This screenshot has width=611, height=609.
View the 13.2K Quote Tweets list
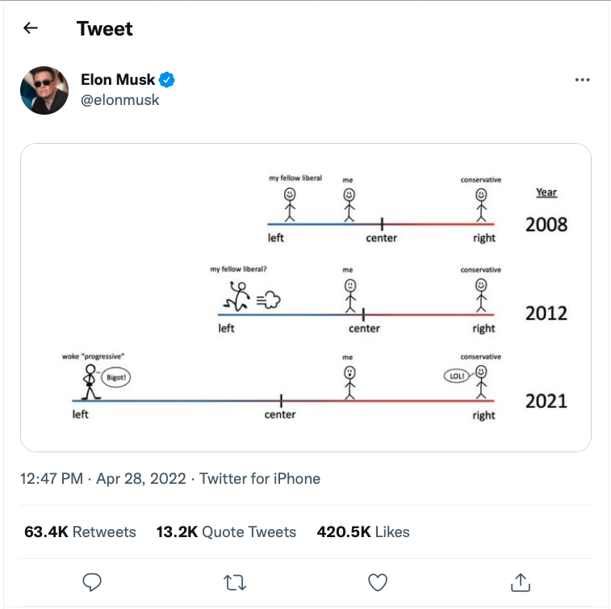click(x=226, y=531)
